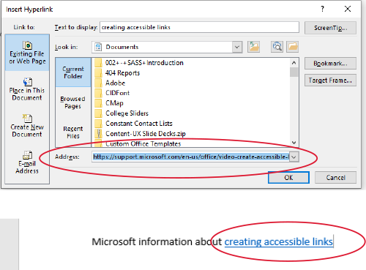Choose Place in This Document

coord(27,89)
